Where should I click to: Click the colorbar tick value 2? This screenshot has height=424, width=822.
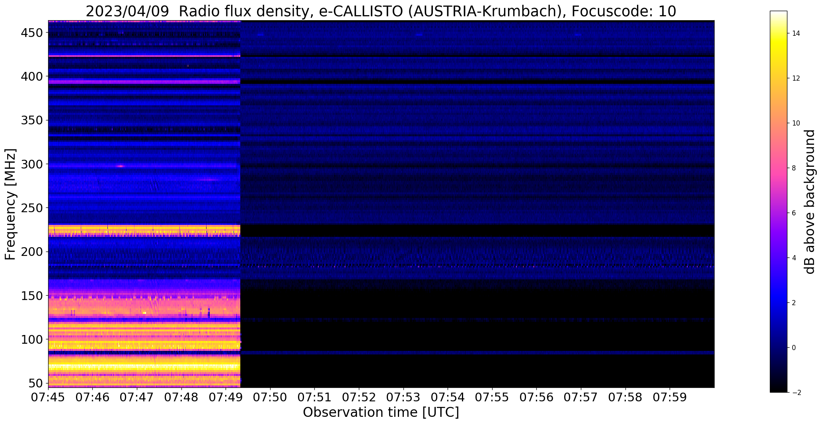pyautogui.click(x=794, y=303)
